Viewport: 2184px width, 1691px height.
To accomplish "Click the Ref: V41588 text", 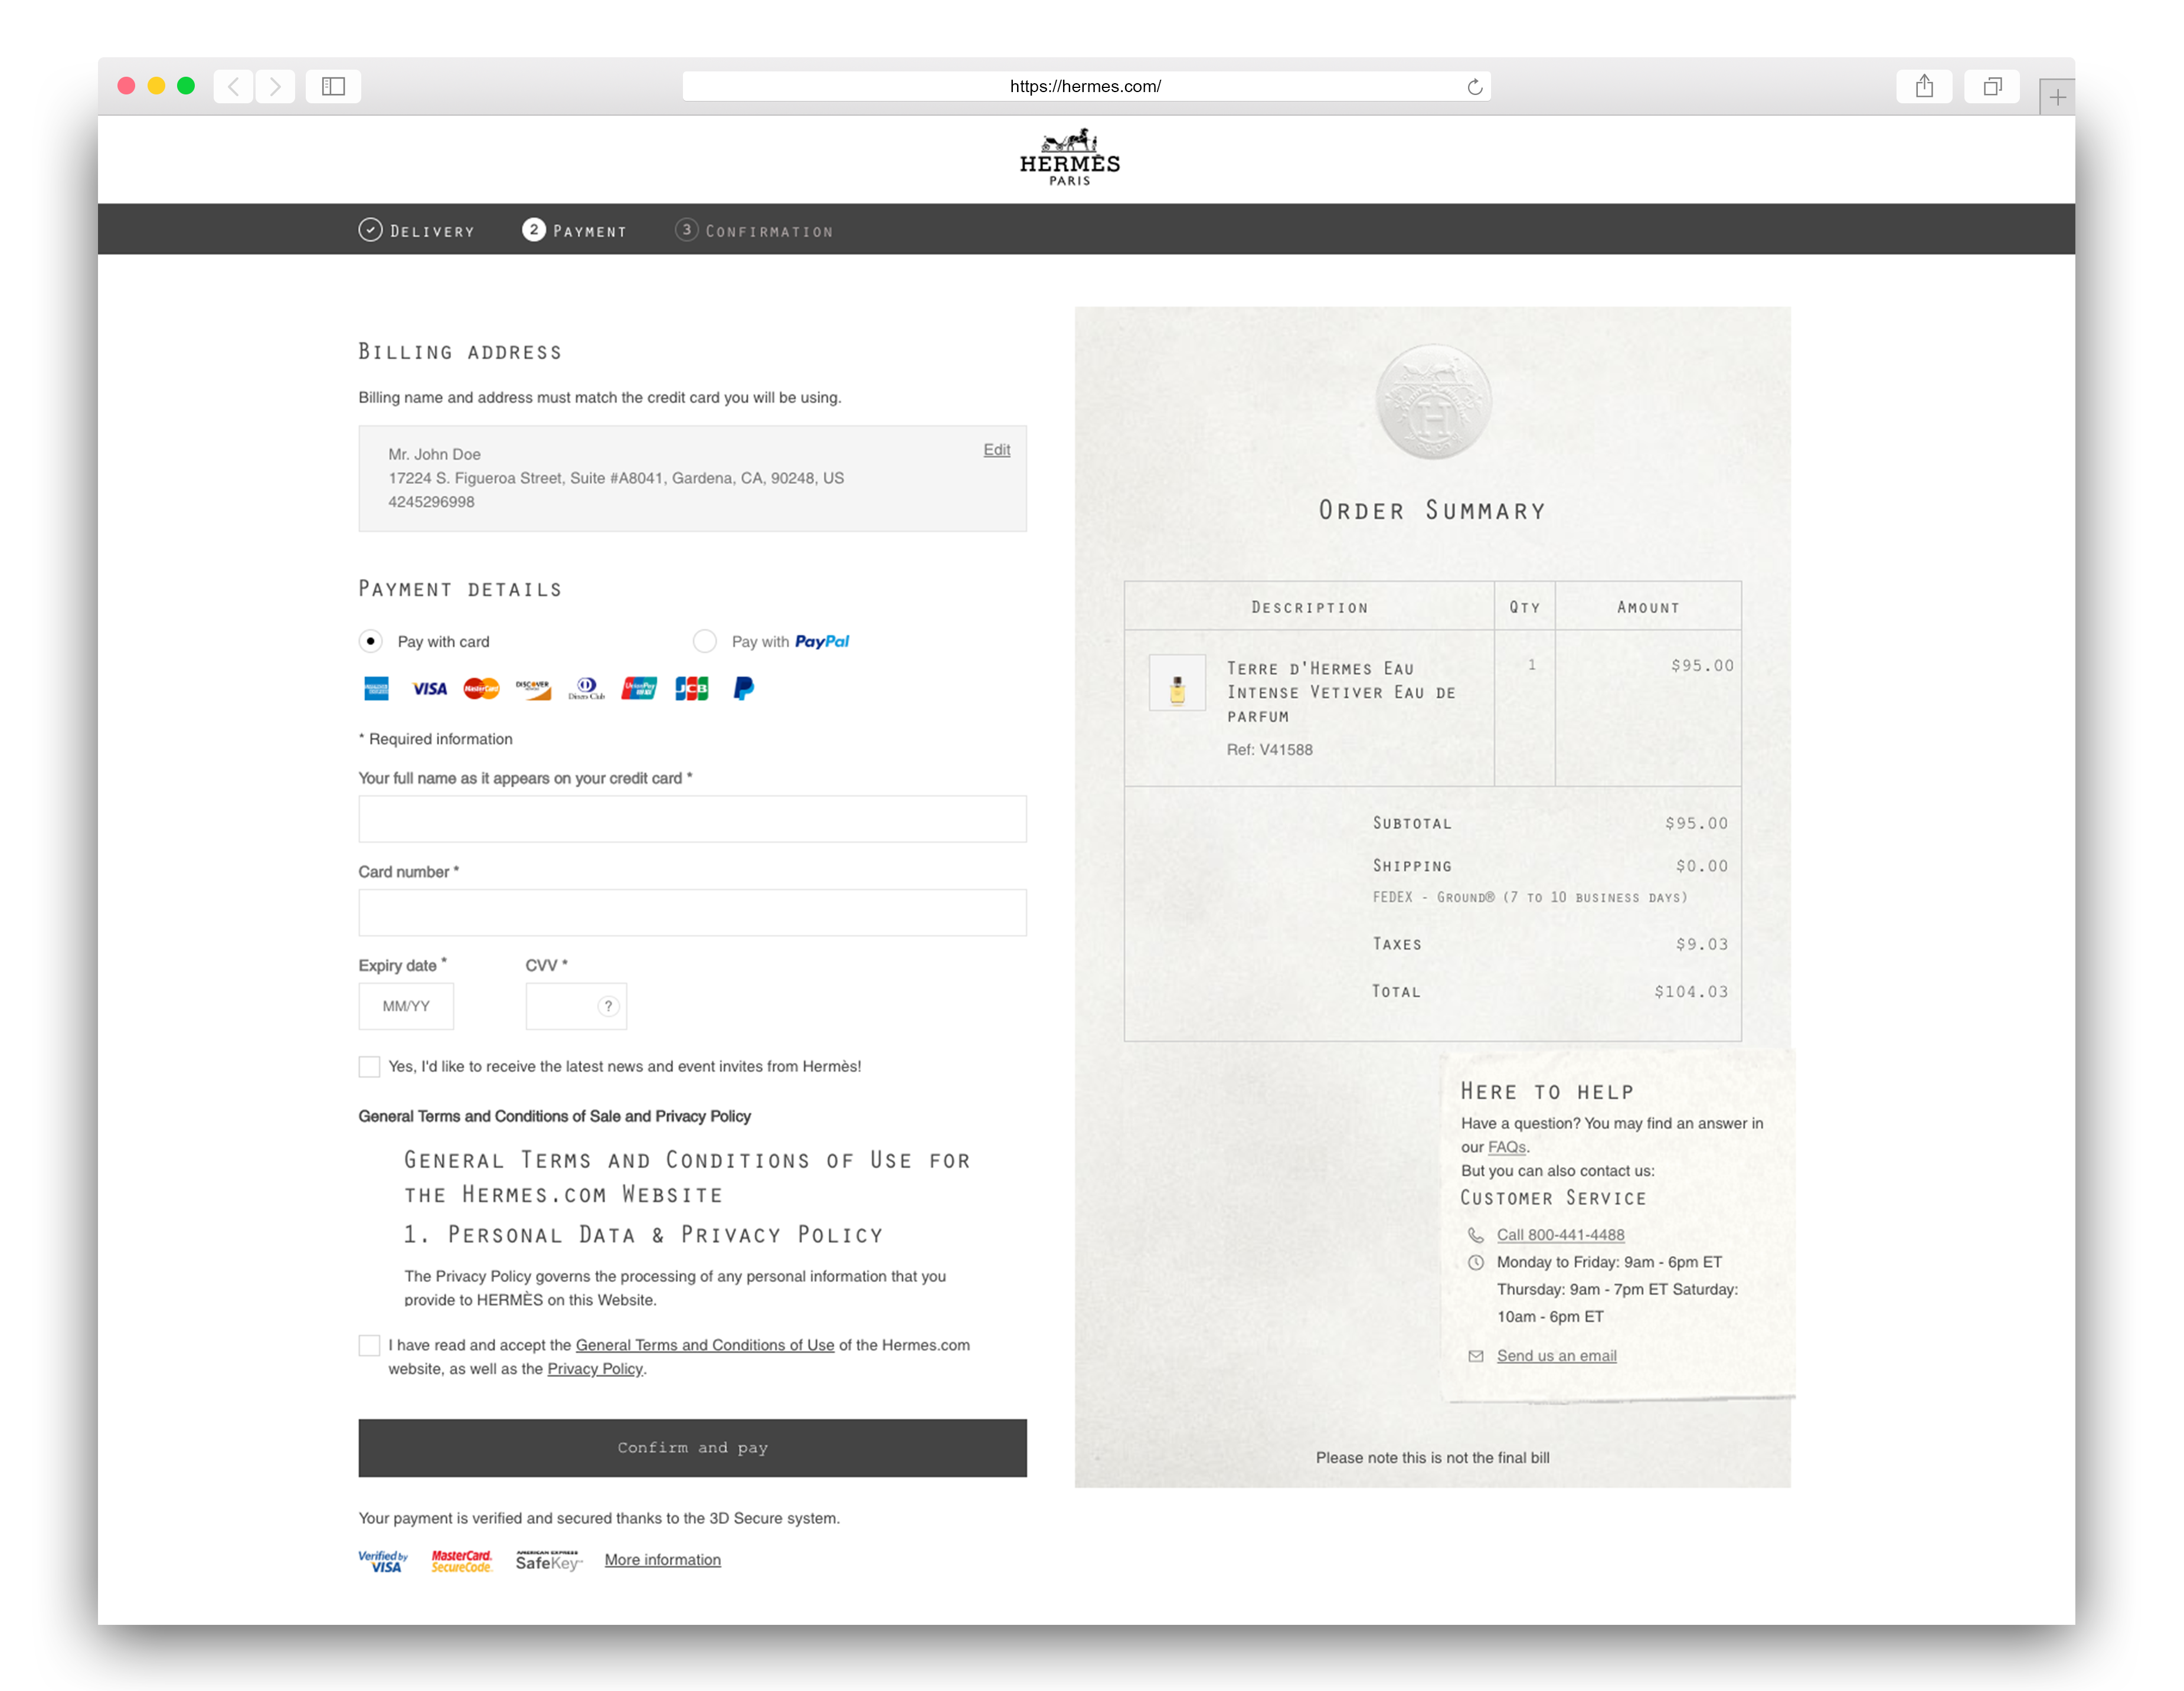I will [1270, 750].
